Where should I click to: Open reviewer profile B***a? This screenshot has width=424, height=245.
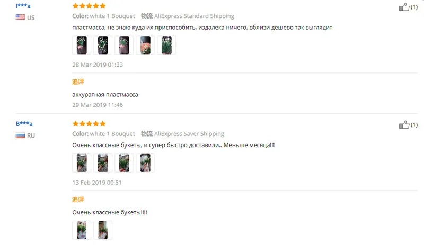(x=24, y=124)
